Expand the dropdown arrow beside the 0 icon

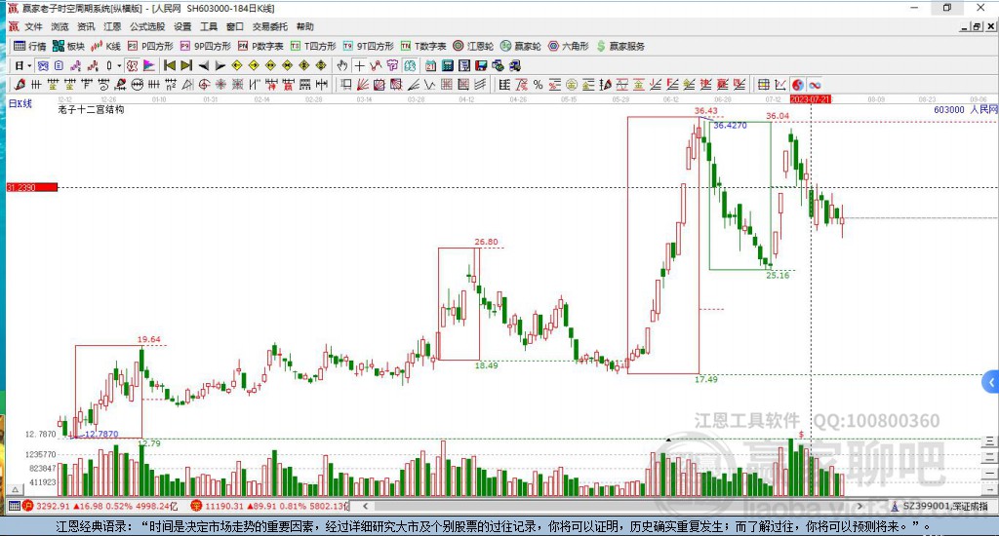tap(119, 65)
